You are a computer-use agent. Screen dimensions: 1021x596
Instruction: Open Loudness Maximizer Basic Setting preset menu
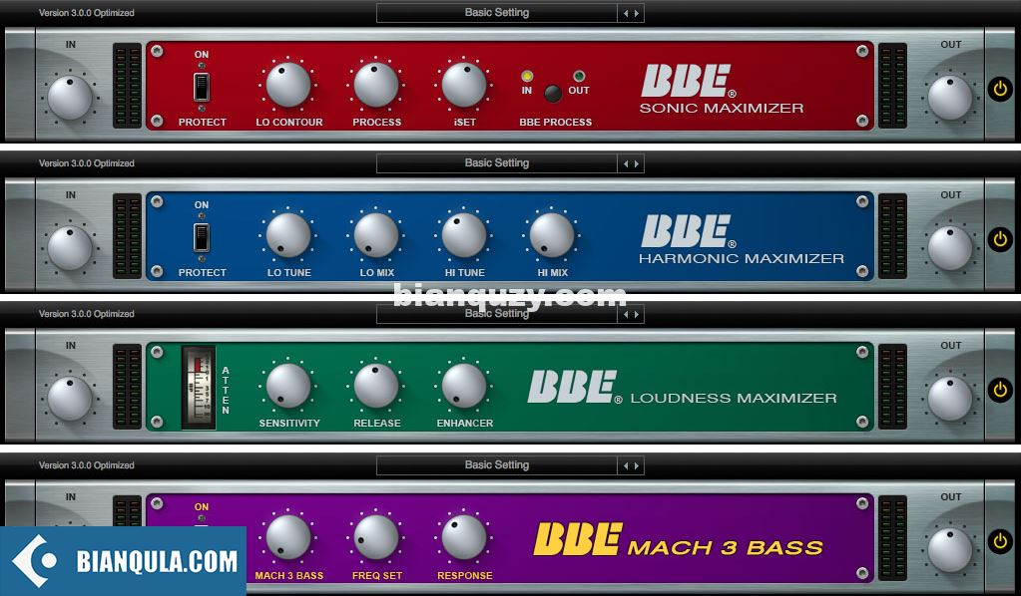click(497, 314)
